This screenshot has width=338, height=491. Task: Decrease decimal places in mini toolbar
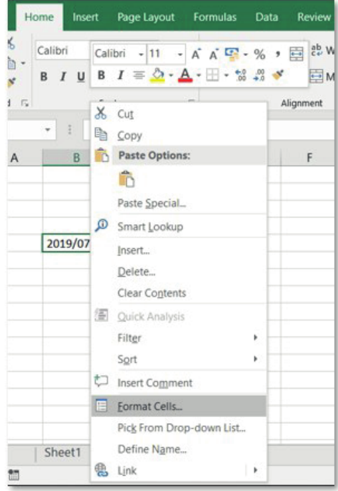coord(260,75)
